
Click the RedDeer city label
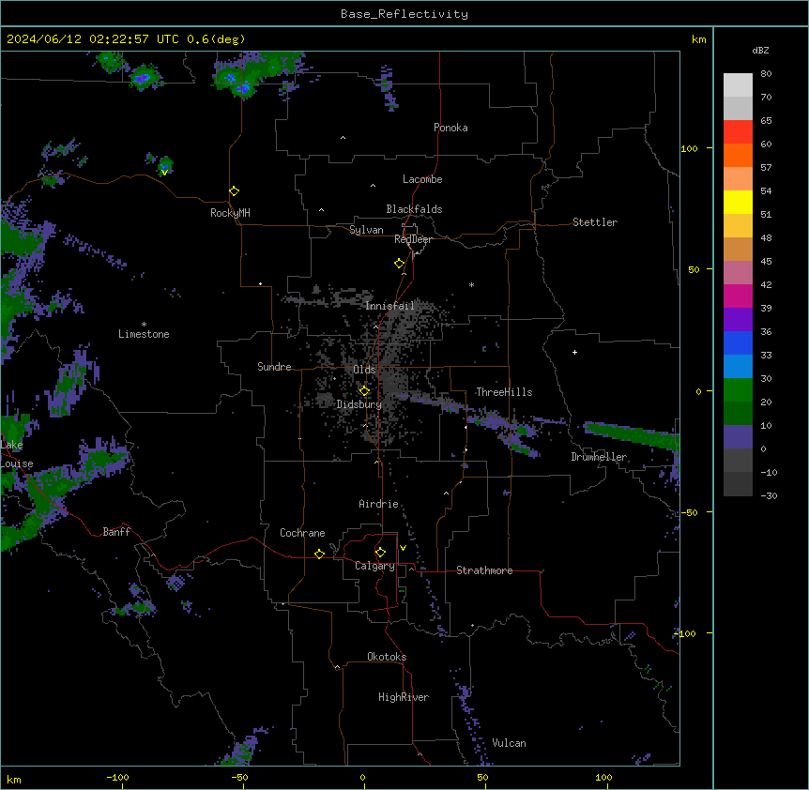pyautogui.click(x=413, y=239)
